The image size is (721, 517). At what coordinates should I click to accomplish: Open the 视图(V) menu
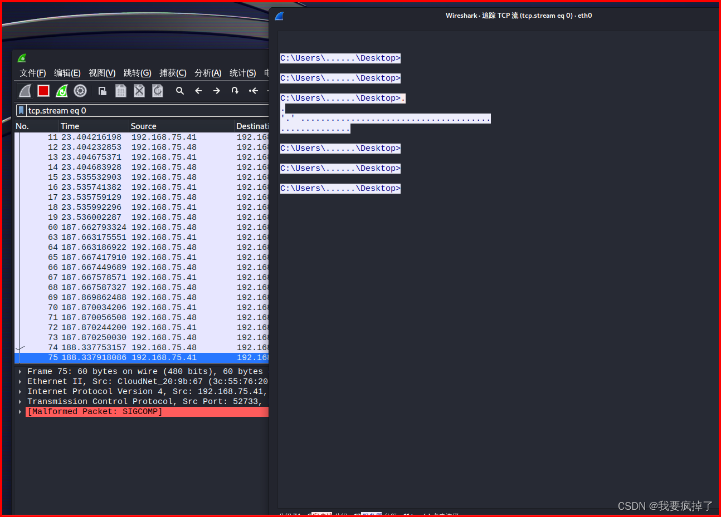[x=102, y=73]
